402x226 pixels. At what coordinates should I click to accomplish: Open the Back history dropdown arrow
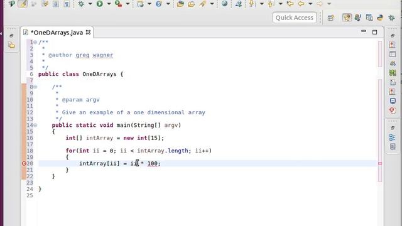[310, 4]
